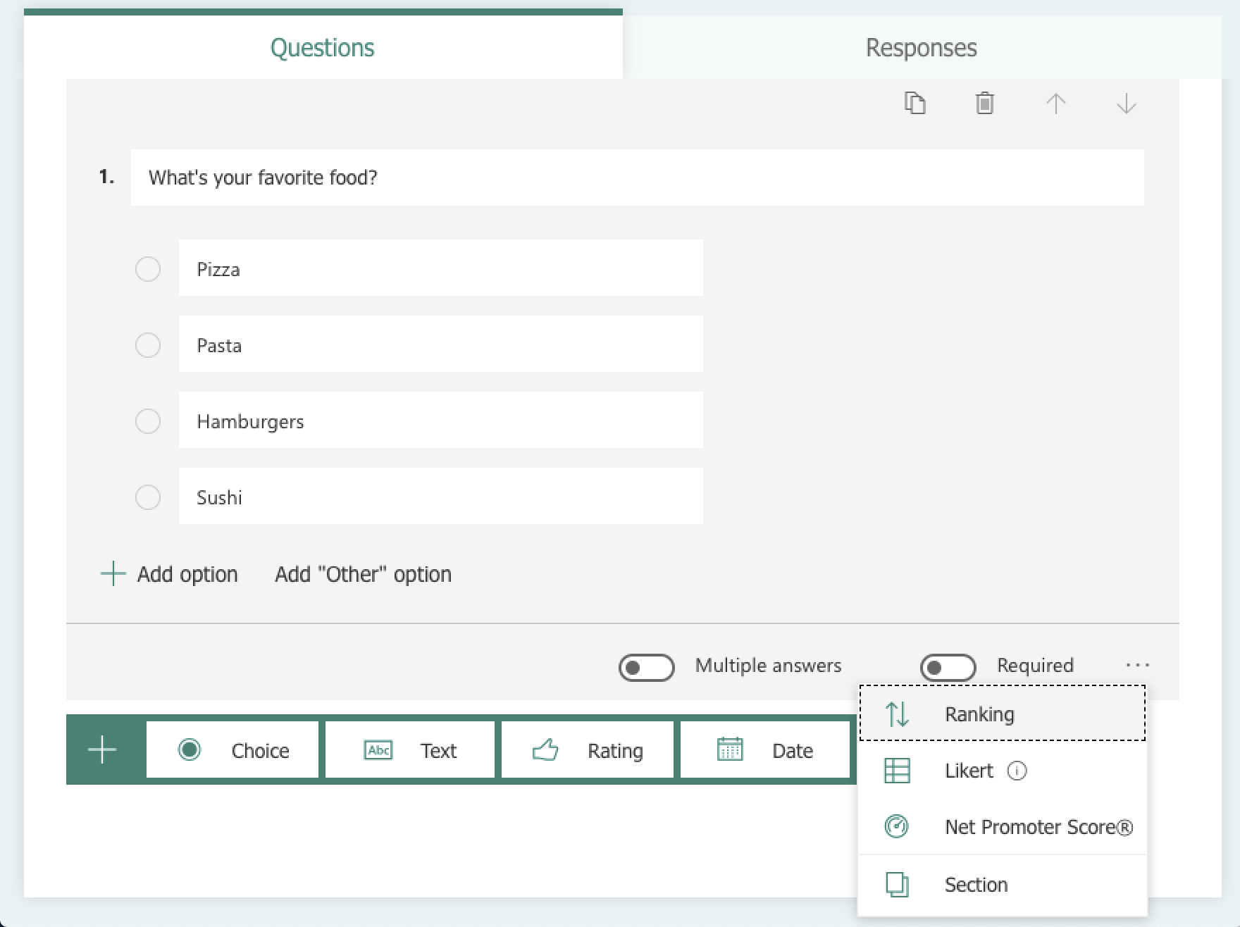Choose Ranking from the question type menu
The height and width of the screenshot is (927, 1240).
tap(1003, 714)
